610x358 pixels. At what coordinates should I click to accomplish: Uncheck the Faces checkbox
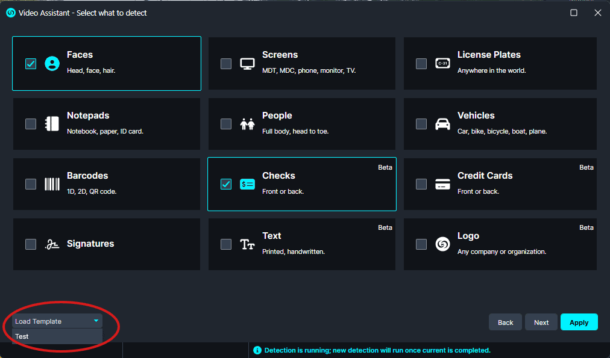(31, 63)
